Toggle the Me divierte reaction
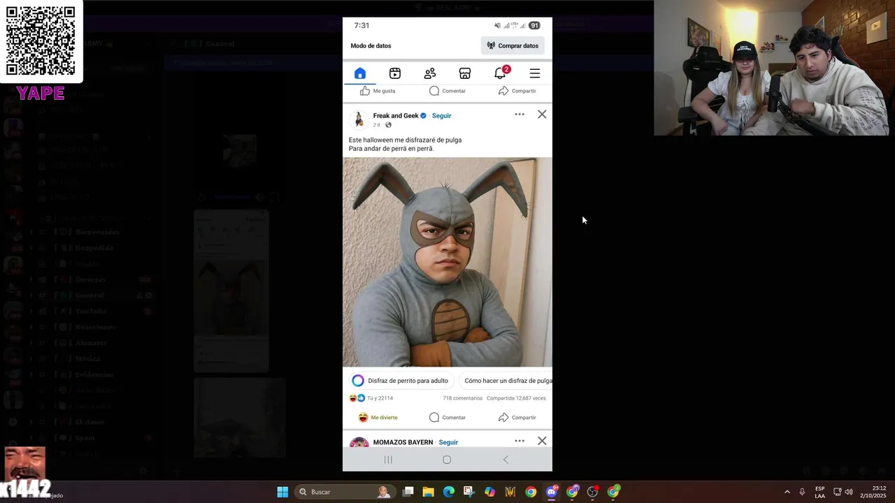The height and width of the screenshot is (503, 895). (x=378, y=417)
